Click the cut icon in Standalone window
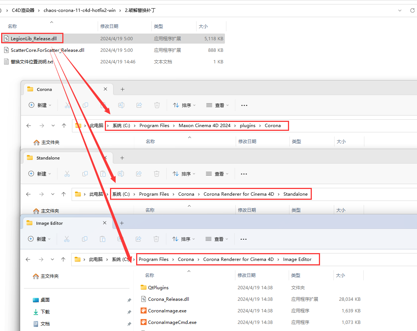The height and width of the screenshot is (331, 417). [67, 174]
